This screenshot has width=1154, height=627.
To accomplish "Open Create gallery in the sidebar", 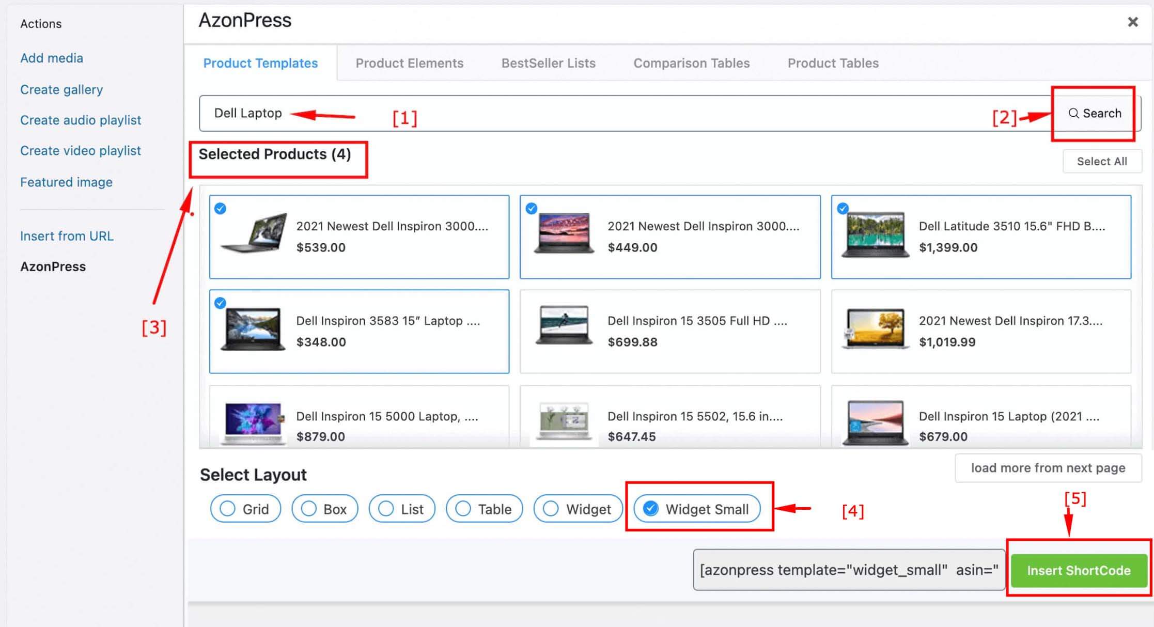I will coord(61,89).
